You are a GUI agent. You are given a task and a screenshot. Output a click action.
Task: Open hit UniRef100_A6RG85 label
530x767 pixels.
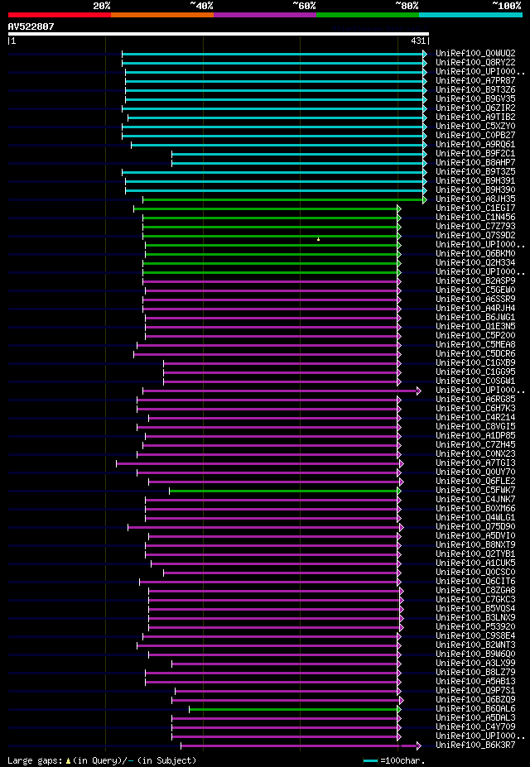(475, 400)
